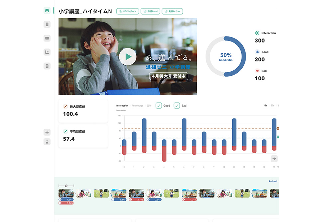Select the 30s interval tab
The image size is (319, 222).
pos(272,106)
